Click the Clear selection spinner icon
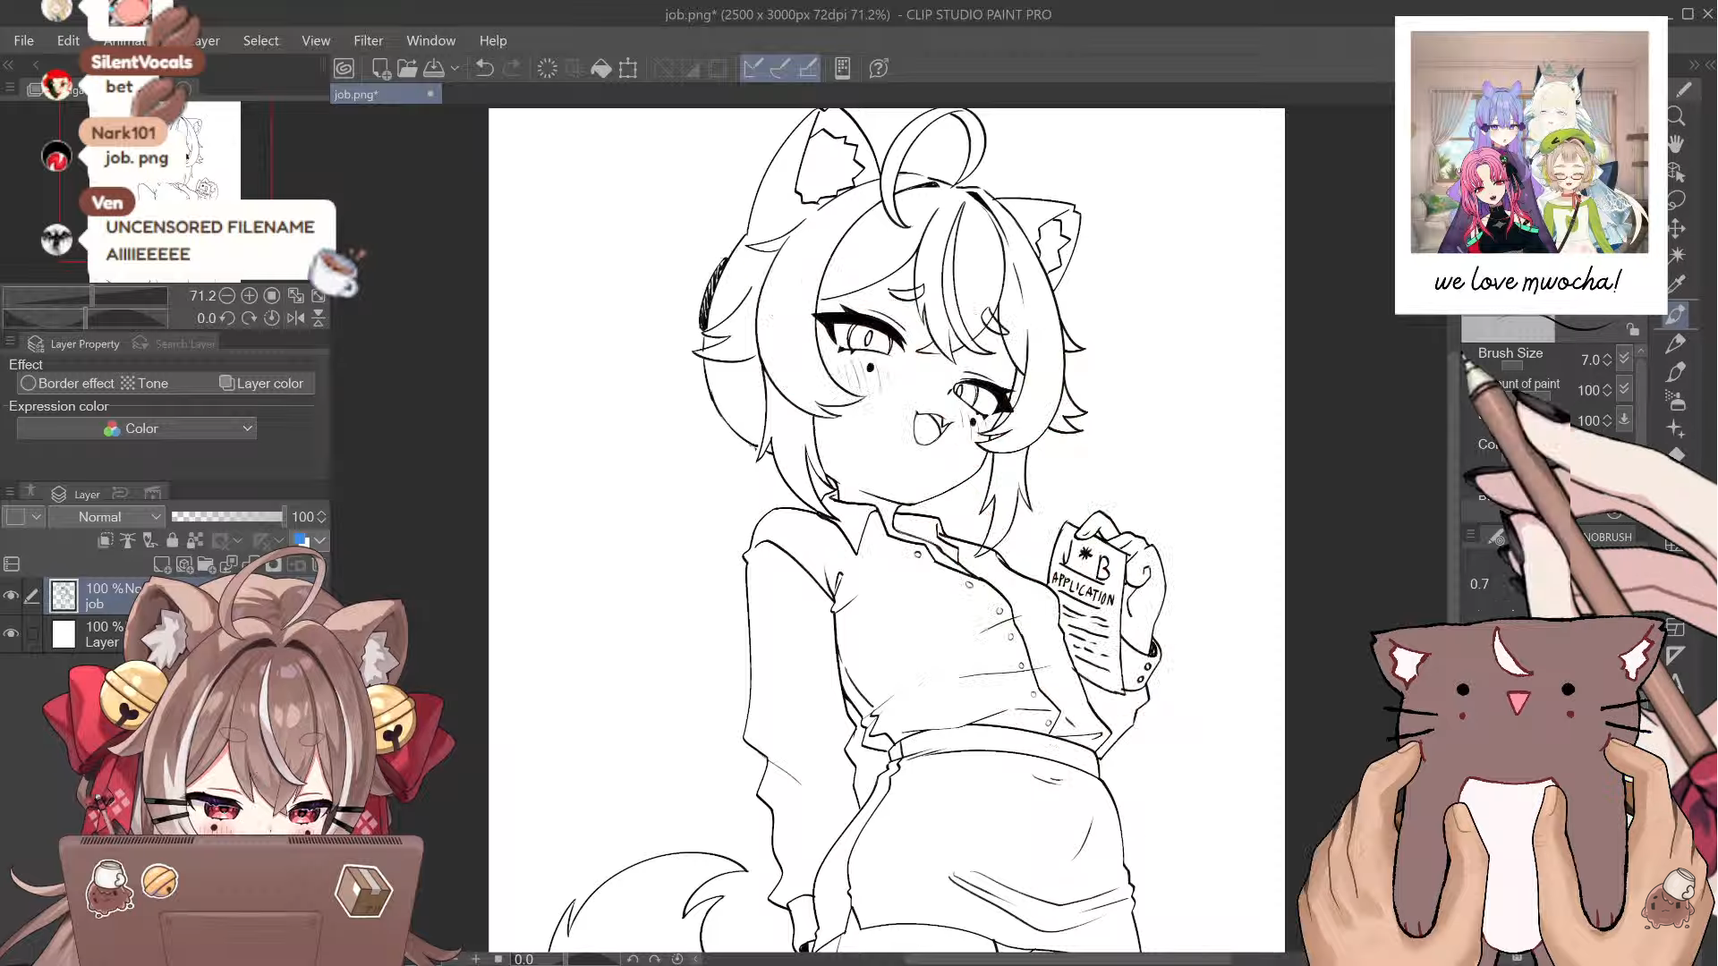The width and height of the screenshot is (1718, 966). [x=547, y=69]
